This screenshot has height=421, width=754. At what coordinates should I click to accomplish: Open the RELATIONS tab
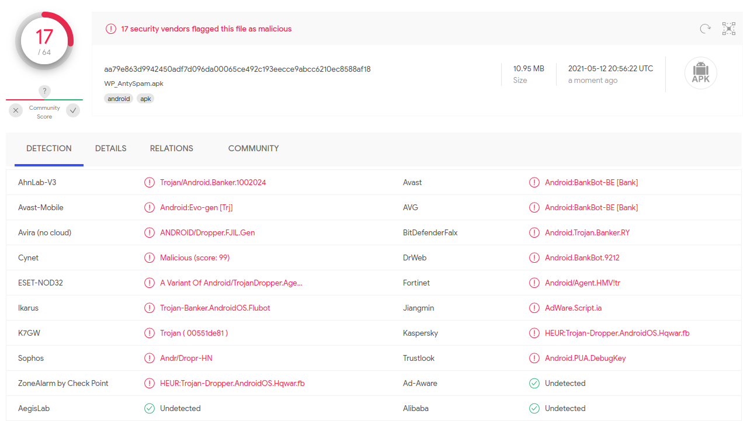pyautogui.click(x=171, y=148)
